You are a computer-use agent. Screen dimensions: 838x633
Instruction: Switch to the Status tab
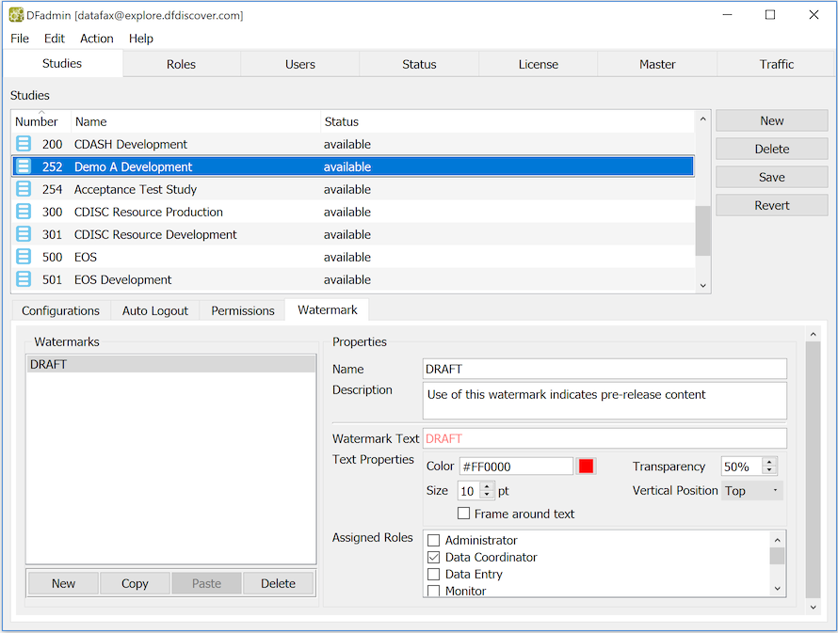coord(420,64)
